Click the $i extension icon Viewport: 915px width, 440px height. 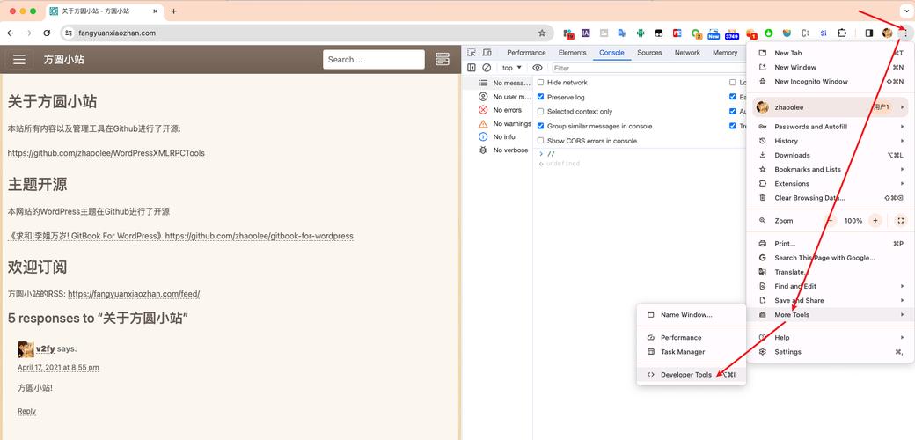pyautogui.click(x=823, y=33)
